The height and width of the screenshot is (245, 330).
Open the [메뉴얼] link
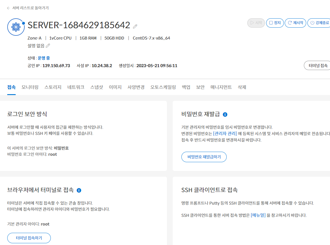click(x=258, y=215)
